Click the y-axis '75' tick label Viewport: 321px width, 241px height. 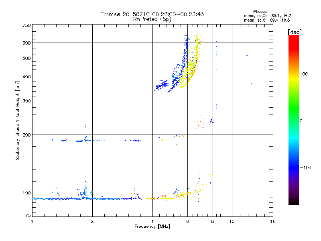(28, 215)
